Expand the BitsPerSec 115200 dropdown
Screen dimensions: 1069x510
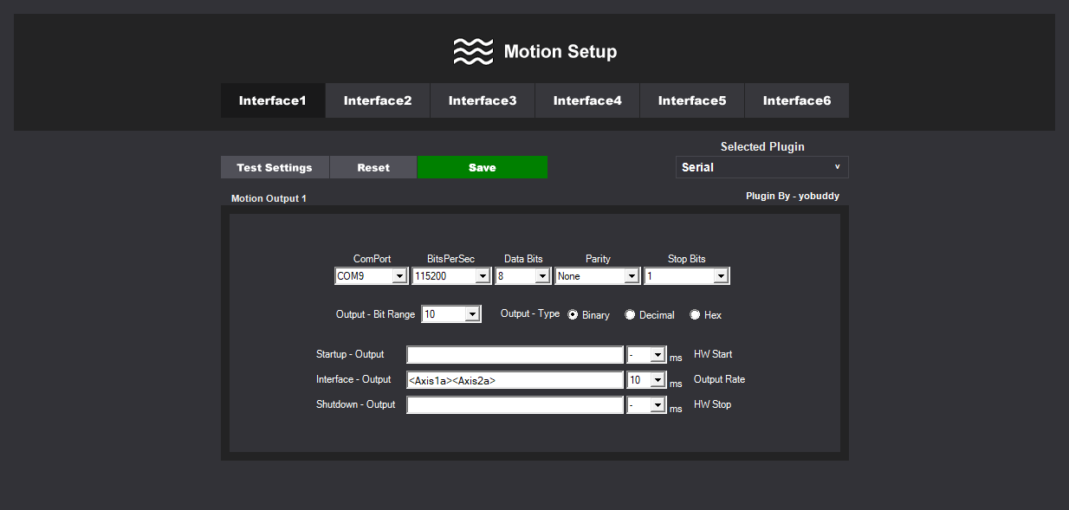451,276
